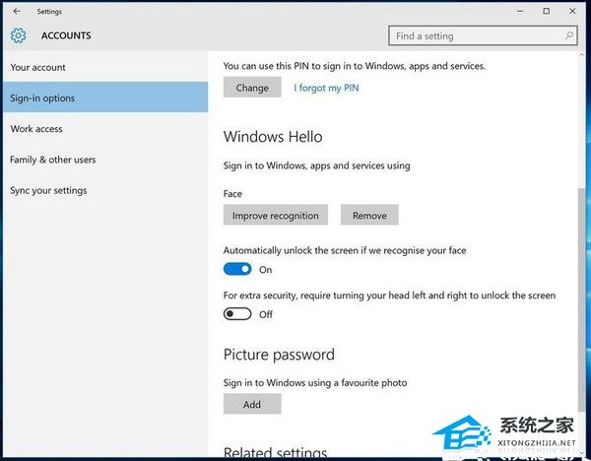The image size is (591, 461).
Task: Open the I forgot my PIN link
Action: (x=326, y=88)
